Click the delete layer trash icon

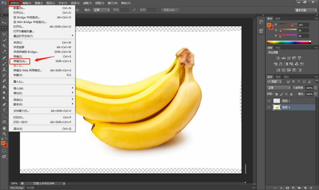click(x=311, y=188)
